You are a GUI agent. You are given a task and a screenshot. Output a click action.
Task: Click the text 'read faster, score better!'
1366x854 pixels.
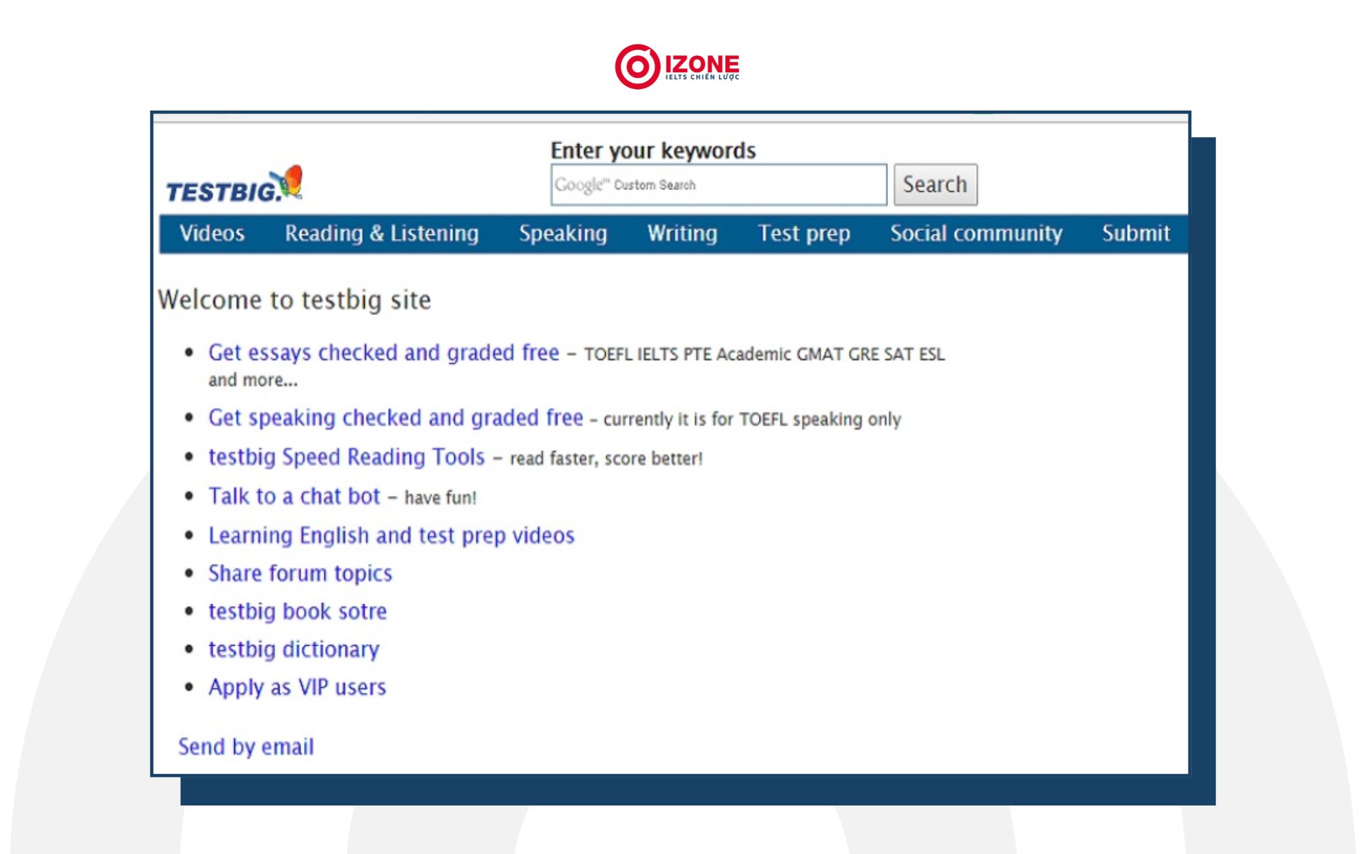click(606, 458)
